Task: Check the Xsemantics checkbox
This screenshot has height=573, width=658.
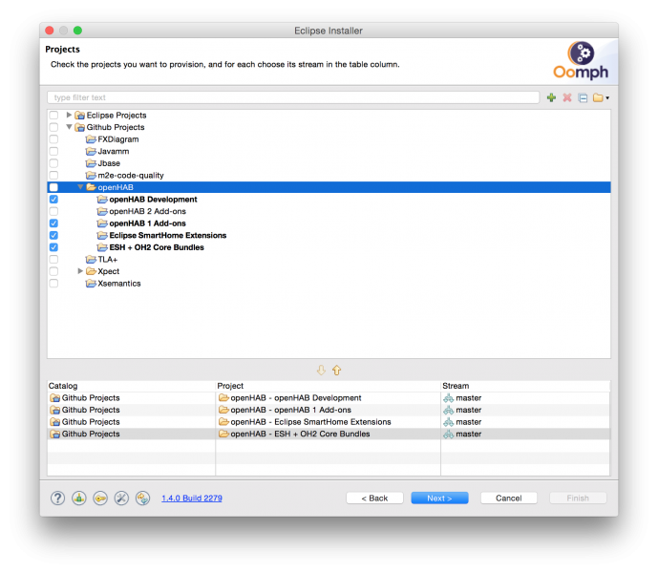Action: [x=53, y=284]
